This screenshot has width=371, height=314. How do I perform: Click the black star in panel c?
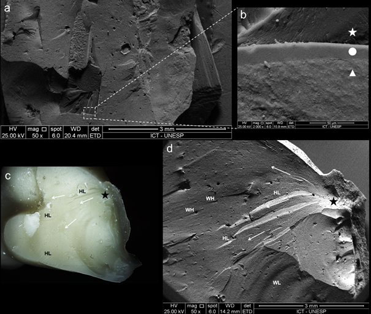point(106,195)
